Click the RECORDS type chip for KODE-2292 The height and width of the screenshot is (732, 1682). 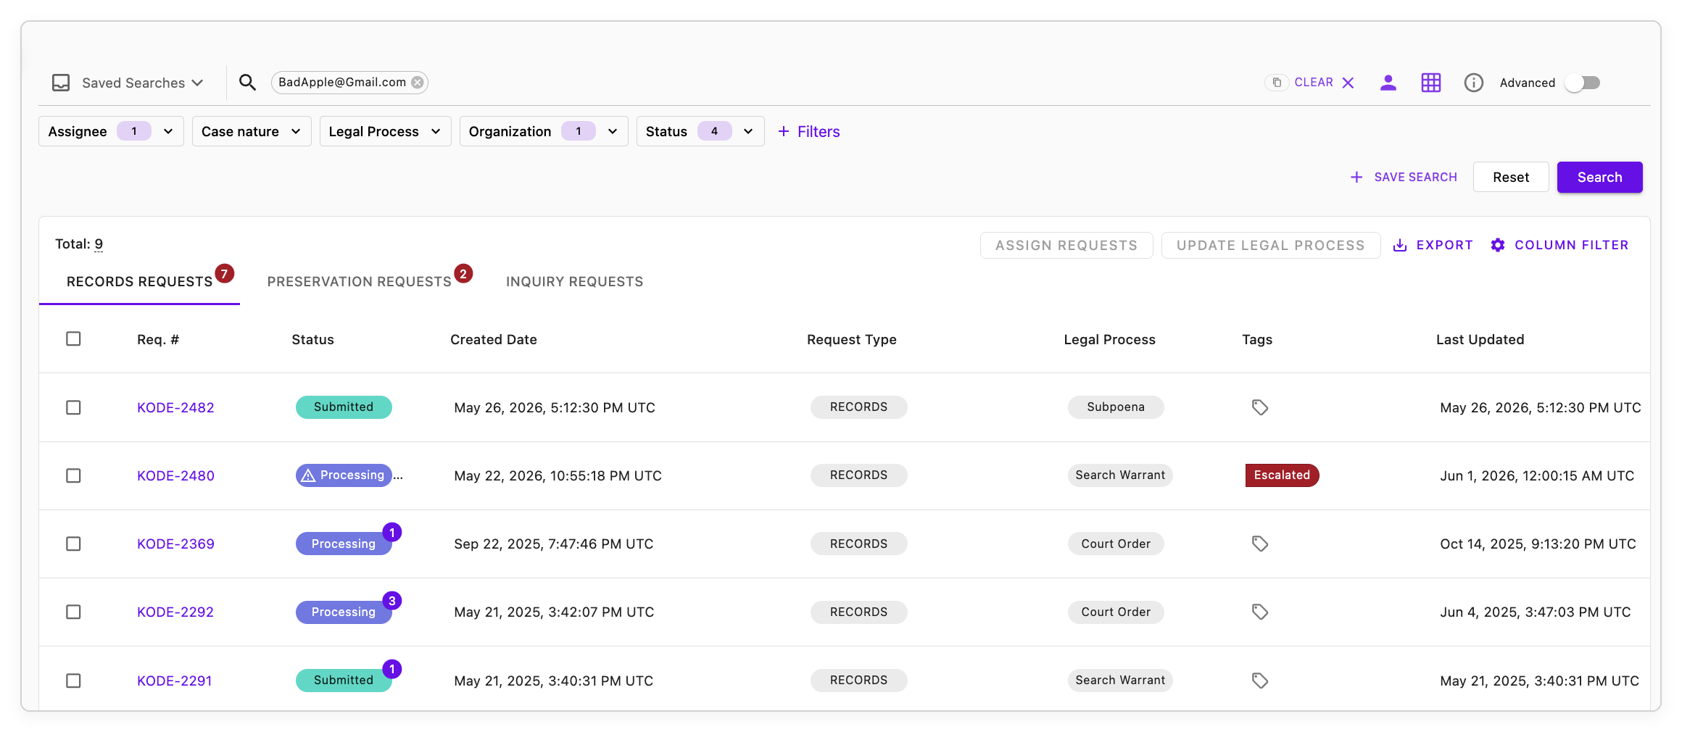(858, 612)
